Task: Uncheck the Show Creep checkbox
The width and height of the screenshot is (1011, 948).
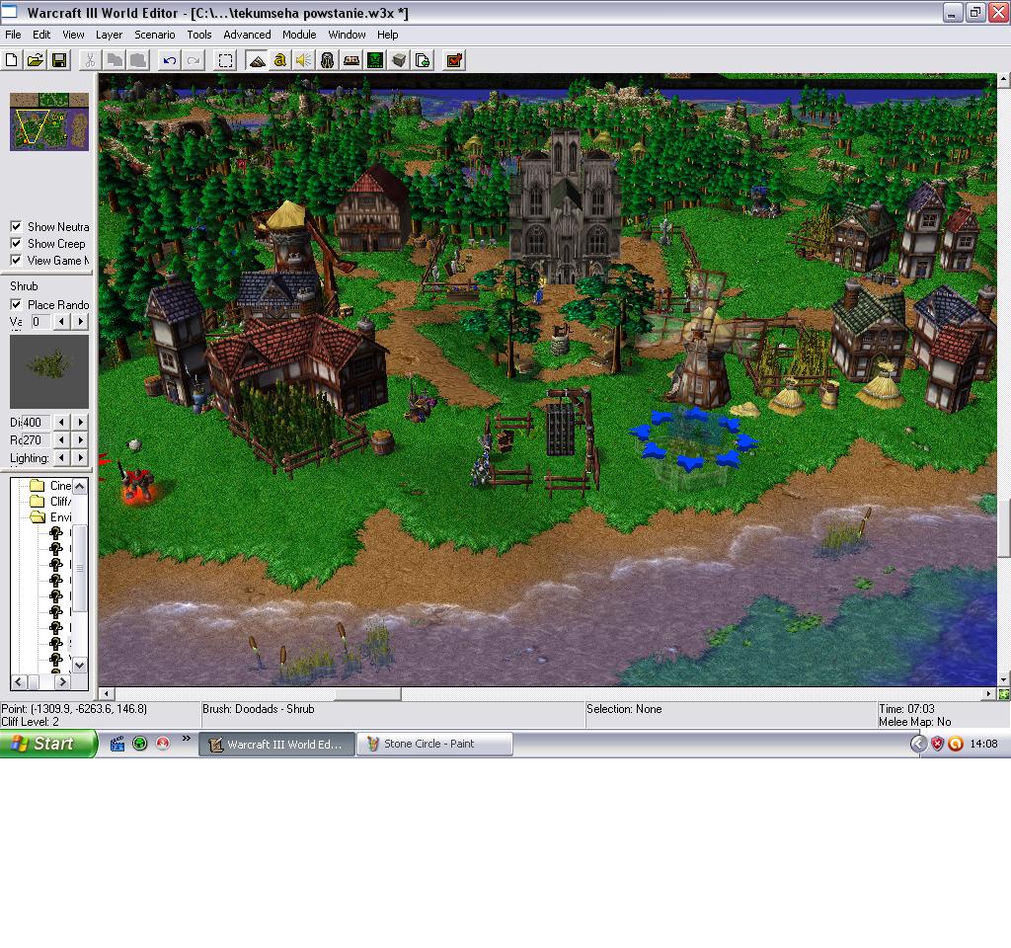Action: click(x=16, y=243)
